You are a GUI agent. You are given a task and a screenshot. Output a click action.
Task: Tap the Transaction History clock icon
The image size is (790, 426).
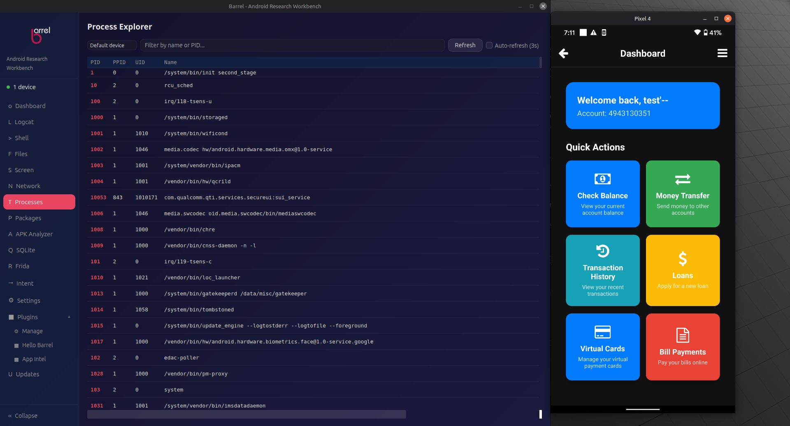(x=603, y=251)
